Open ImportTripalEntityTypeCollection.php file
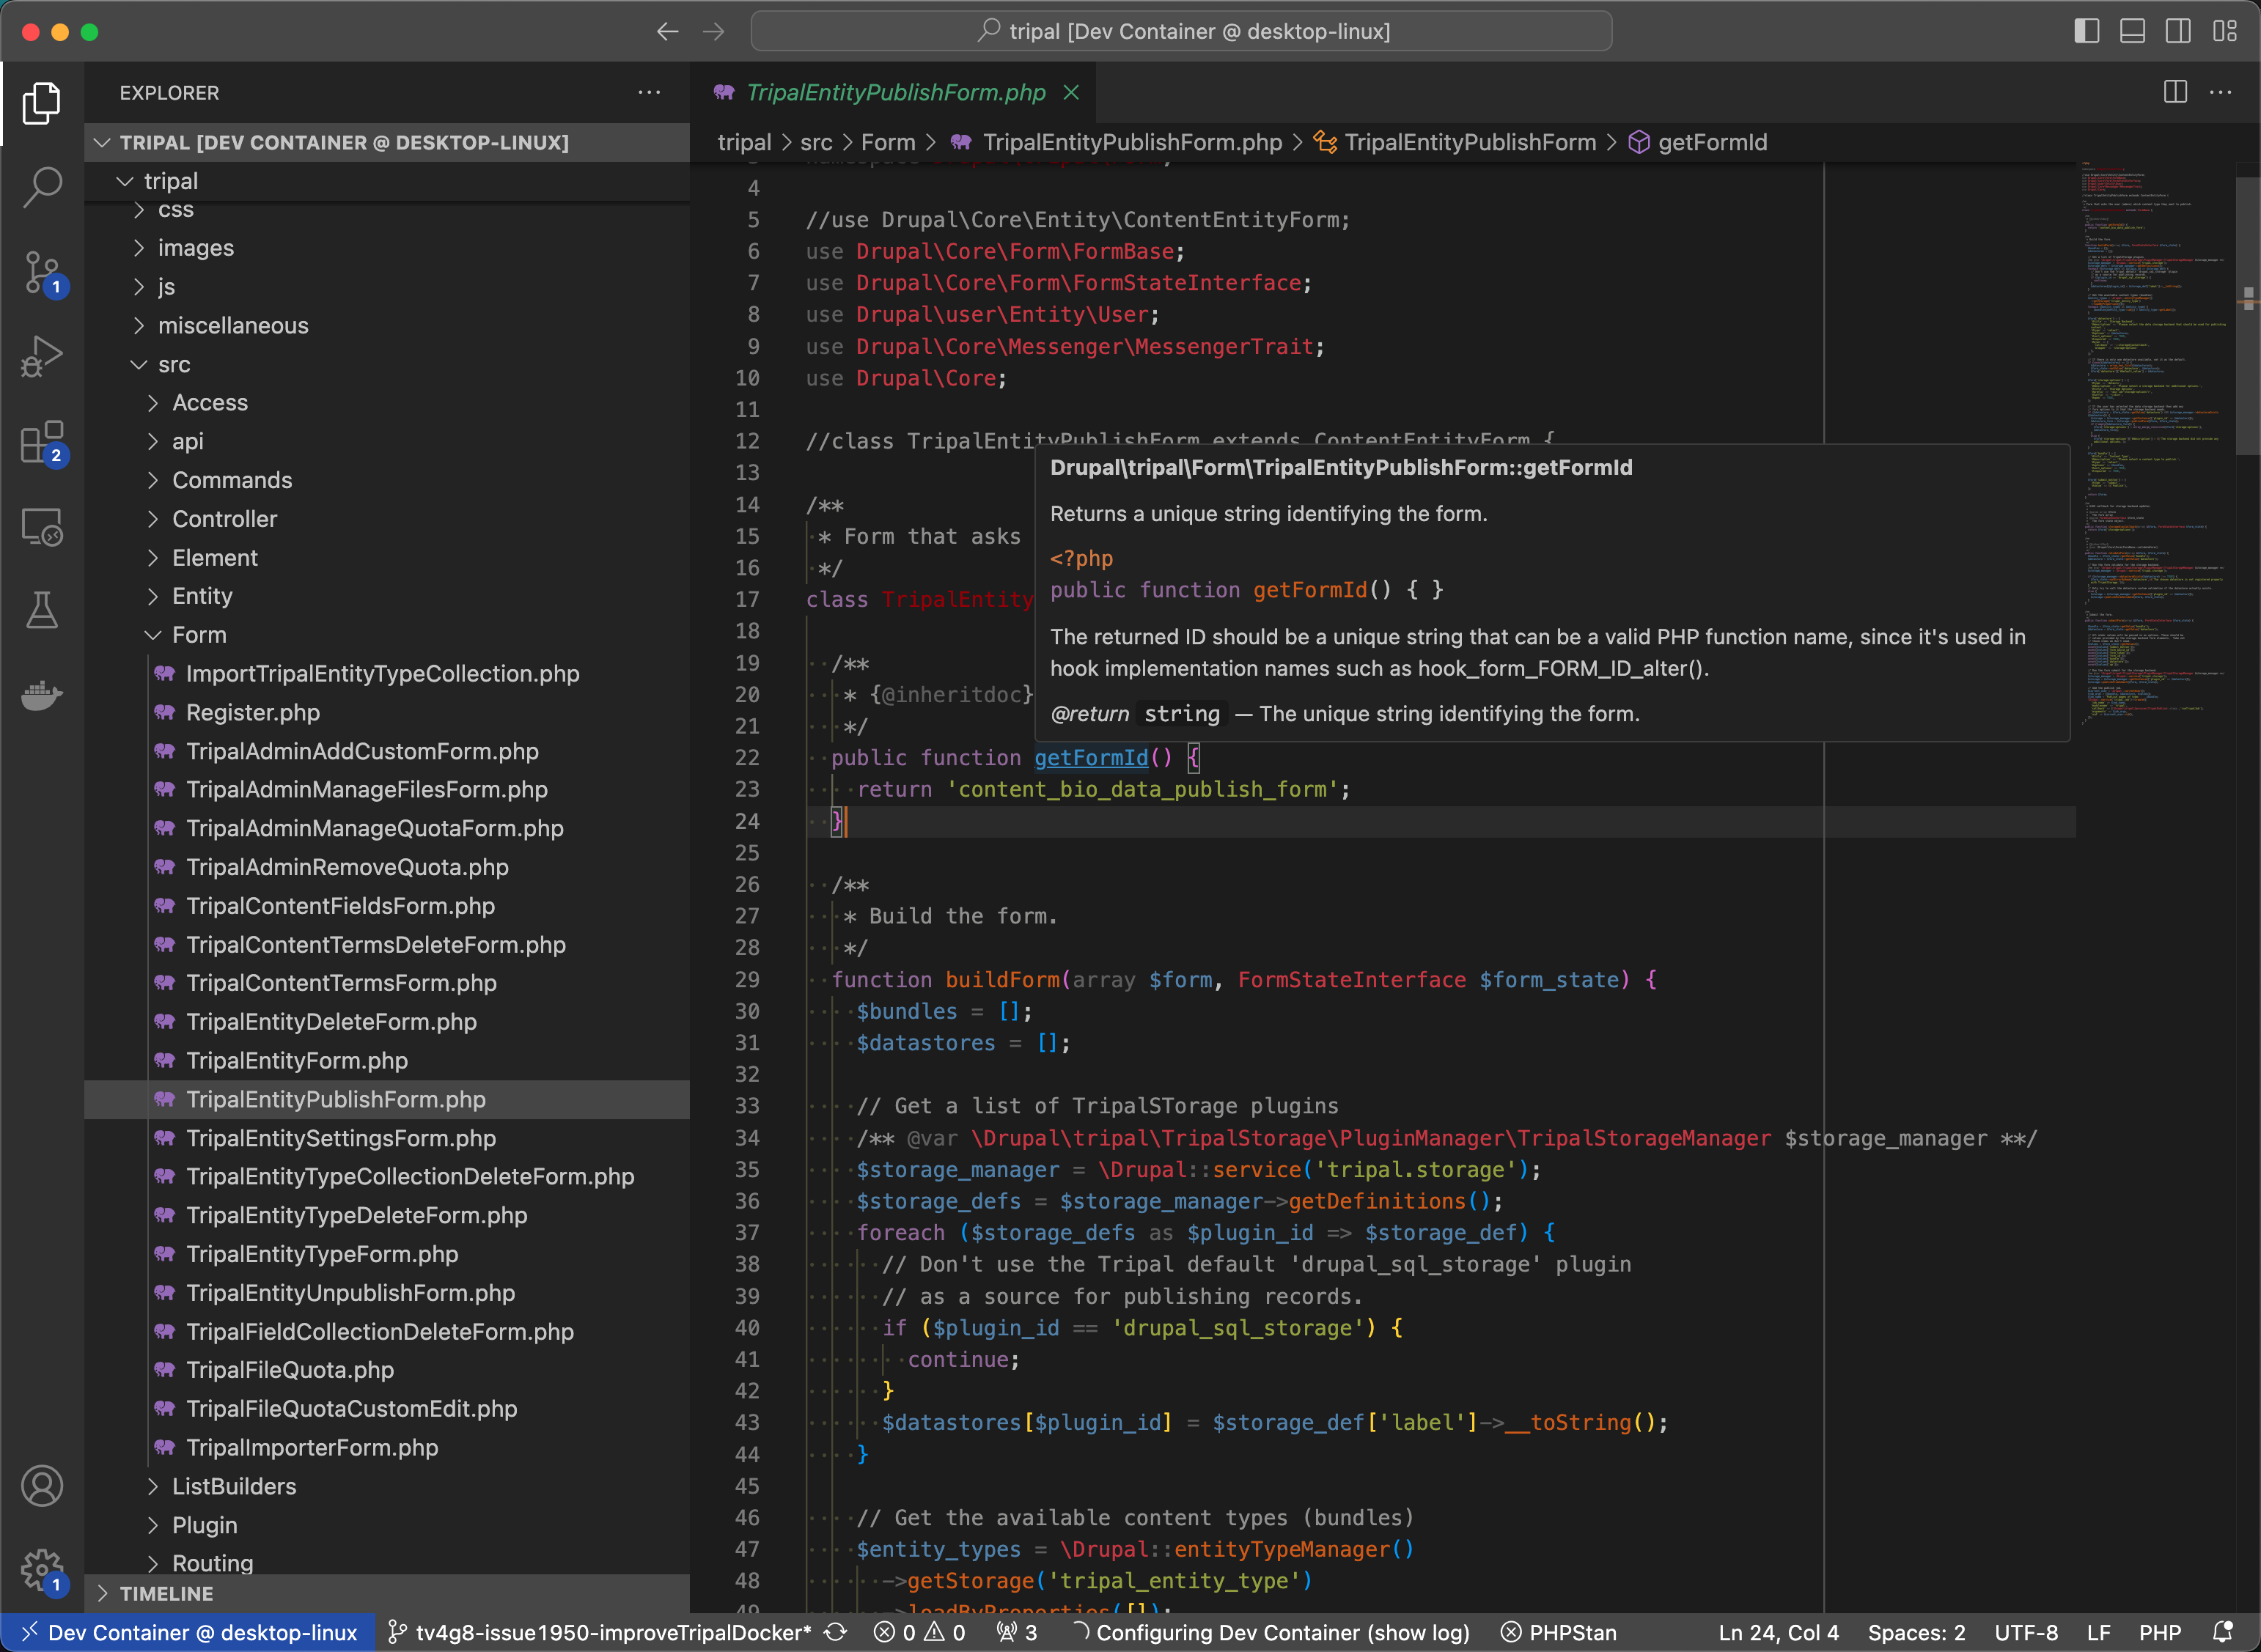The width and height of the screenshot is (2261, 1652). click(387, 674)
